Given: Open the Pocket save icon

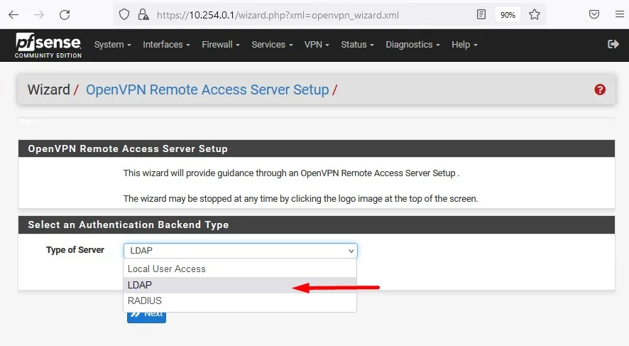Looking at the screenshot, I should coord(594,15).
